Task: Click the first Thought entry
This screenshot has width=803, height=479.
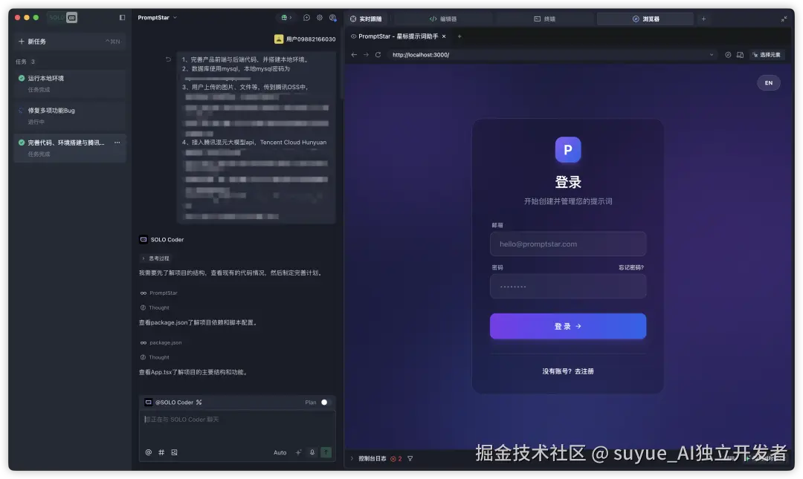Action: click(155, 307)
